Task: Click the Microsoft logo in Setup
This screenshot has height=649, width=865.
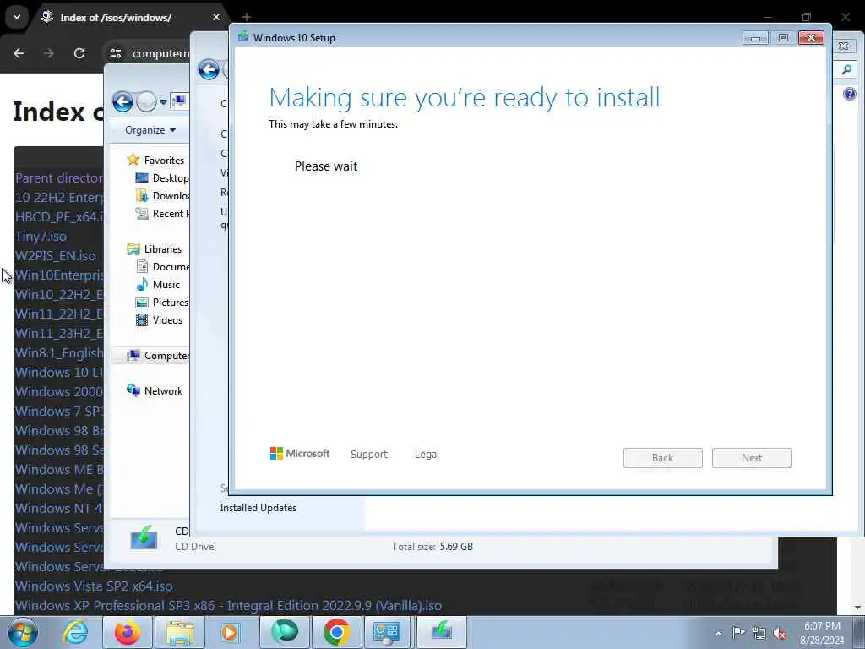Action: point(300,454)
